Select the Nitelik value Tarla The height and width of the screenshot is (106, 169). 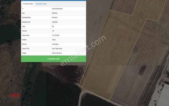pos(54,40)
